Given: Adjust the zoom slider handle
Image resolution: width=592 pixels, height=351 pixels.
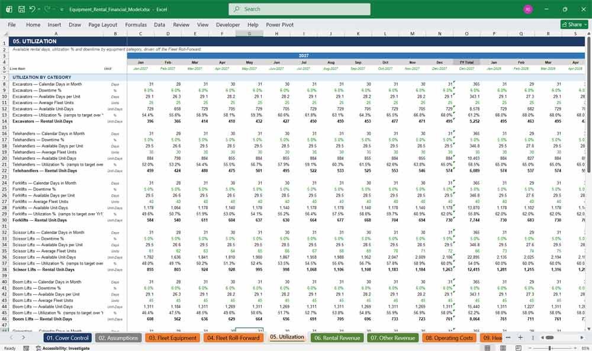Looking at the screenshot, I should tap(550, 348).
